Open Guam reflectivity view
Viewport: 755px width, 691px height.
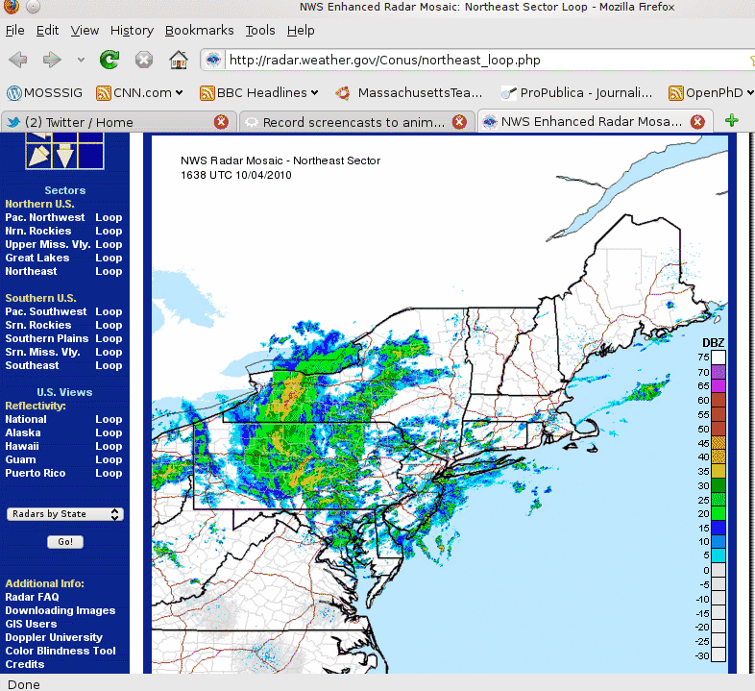tap(21, 460)
